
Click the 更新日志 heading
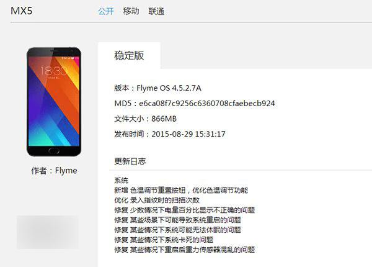pos(130,161)
